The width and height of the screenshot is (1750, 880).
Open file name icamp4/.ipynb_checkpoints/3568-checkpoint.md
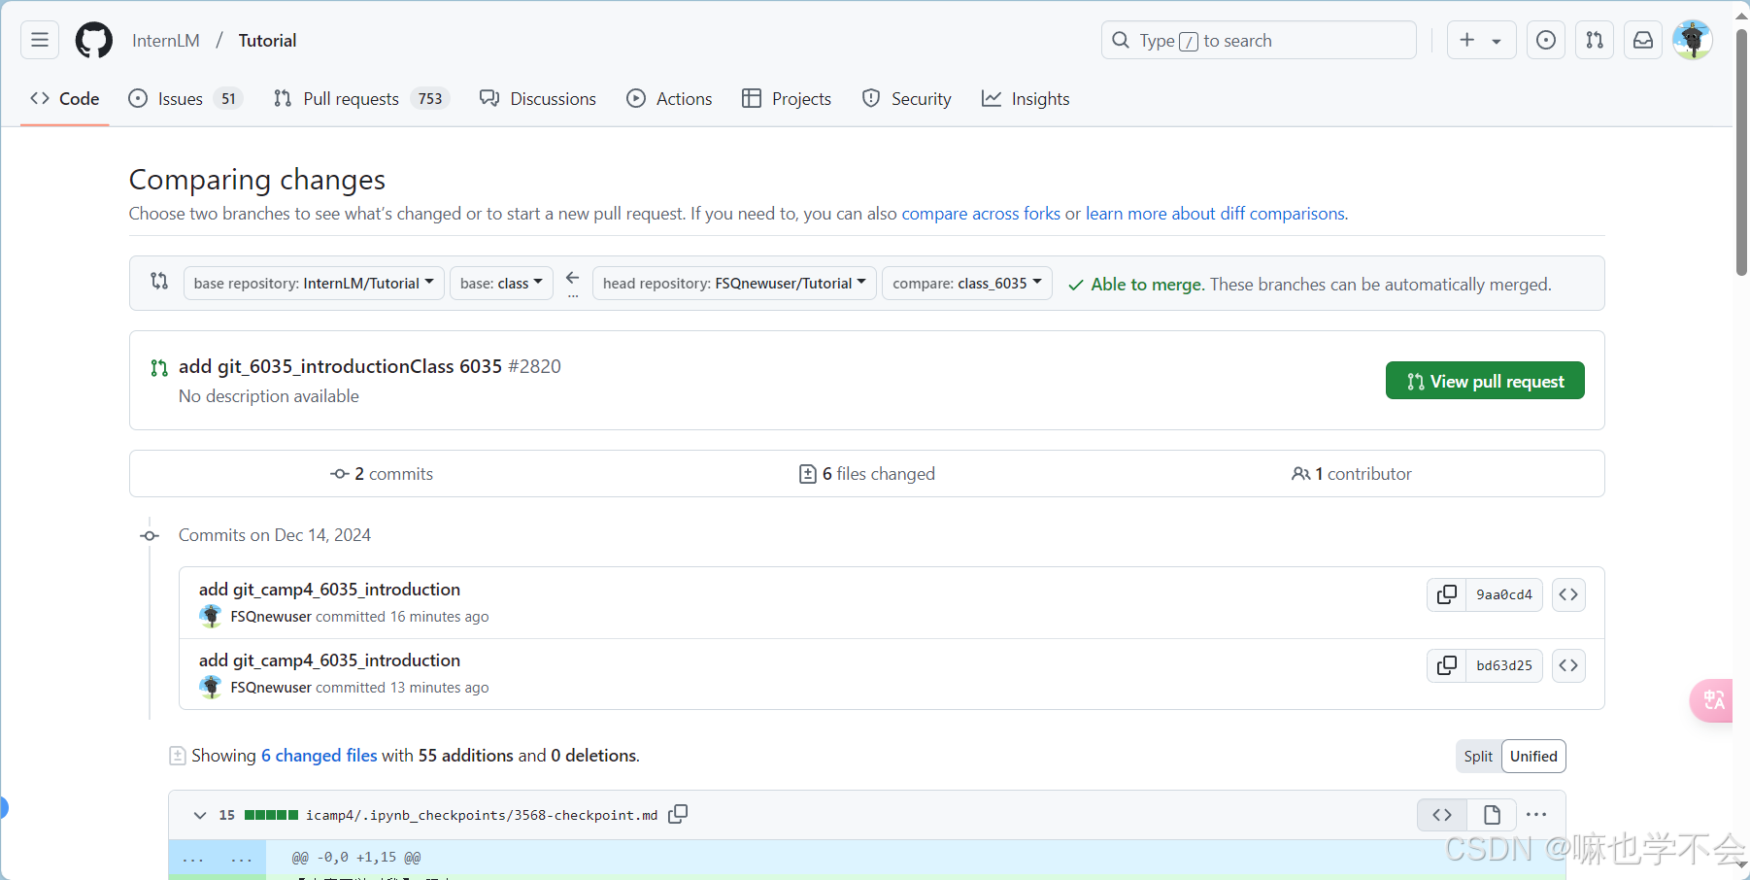point(482,815)
